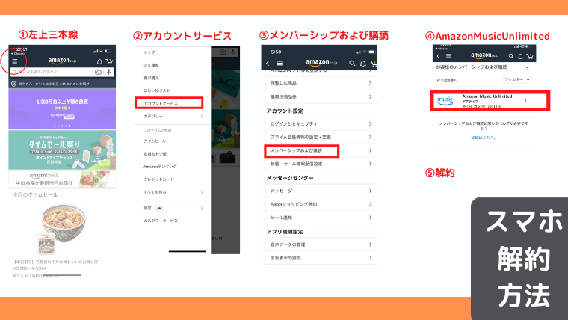Select トップ in the side menu
The image size is (568, 320).
[x=149, y=52]
